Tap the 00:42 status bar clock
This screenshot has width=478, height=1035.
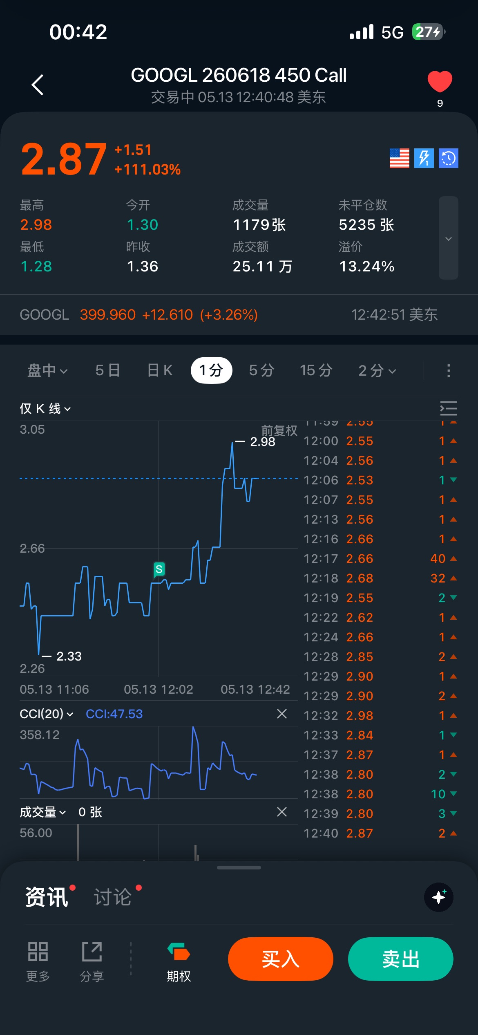click(78, 32)
